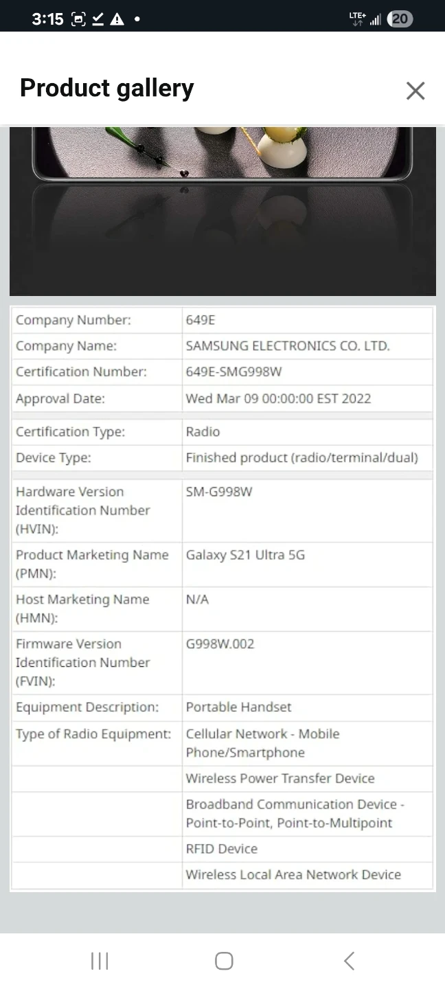Image resolution: width=445 pixels, height=989 pixels.
Task: Tap the certification details table image
Action: point(223,598)
